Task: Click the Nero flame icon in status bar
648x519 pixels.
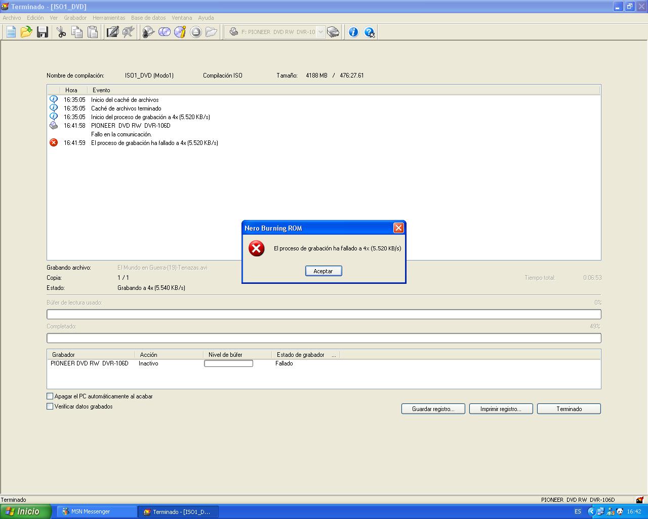Action: pyautogui.click(x=639, y=500)
